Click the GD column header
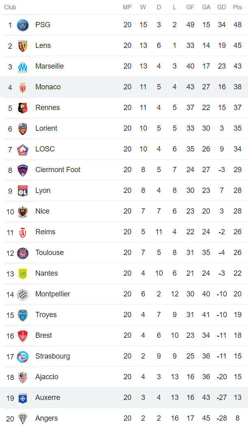248x430 pixels. coord(222,7)
